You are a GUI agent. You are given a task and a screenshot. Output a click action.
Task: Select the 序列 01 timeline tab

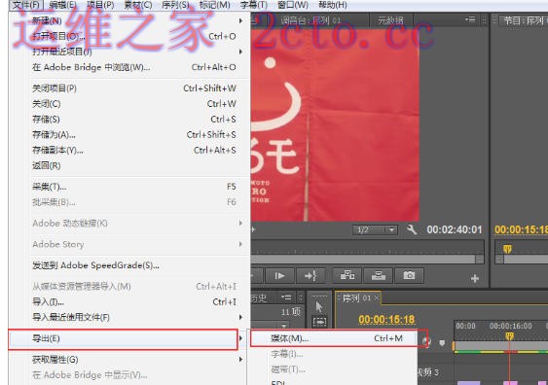356,297
